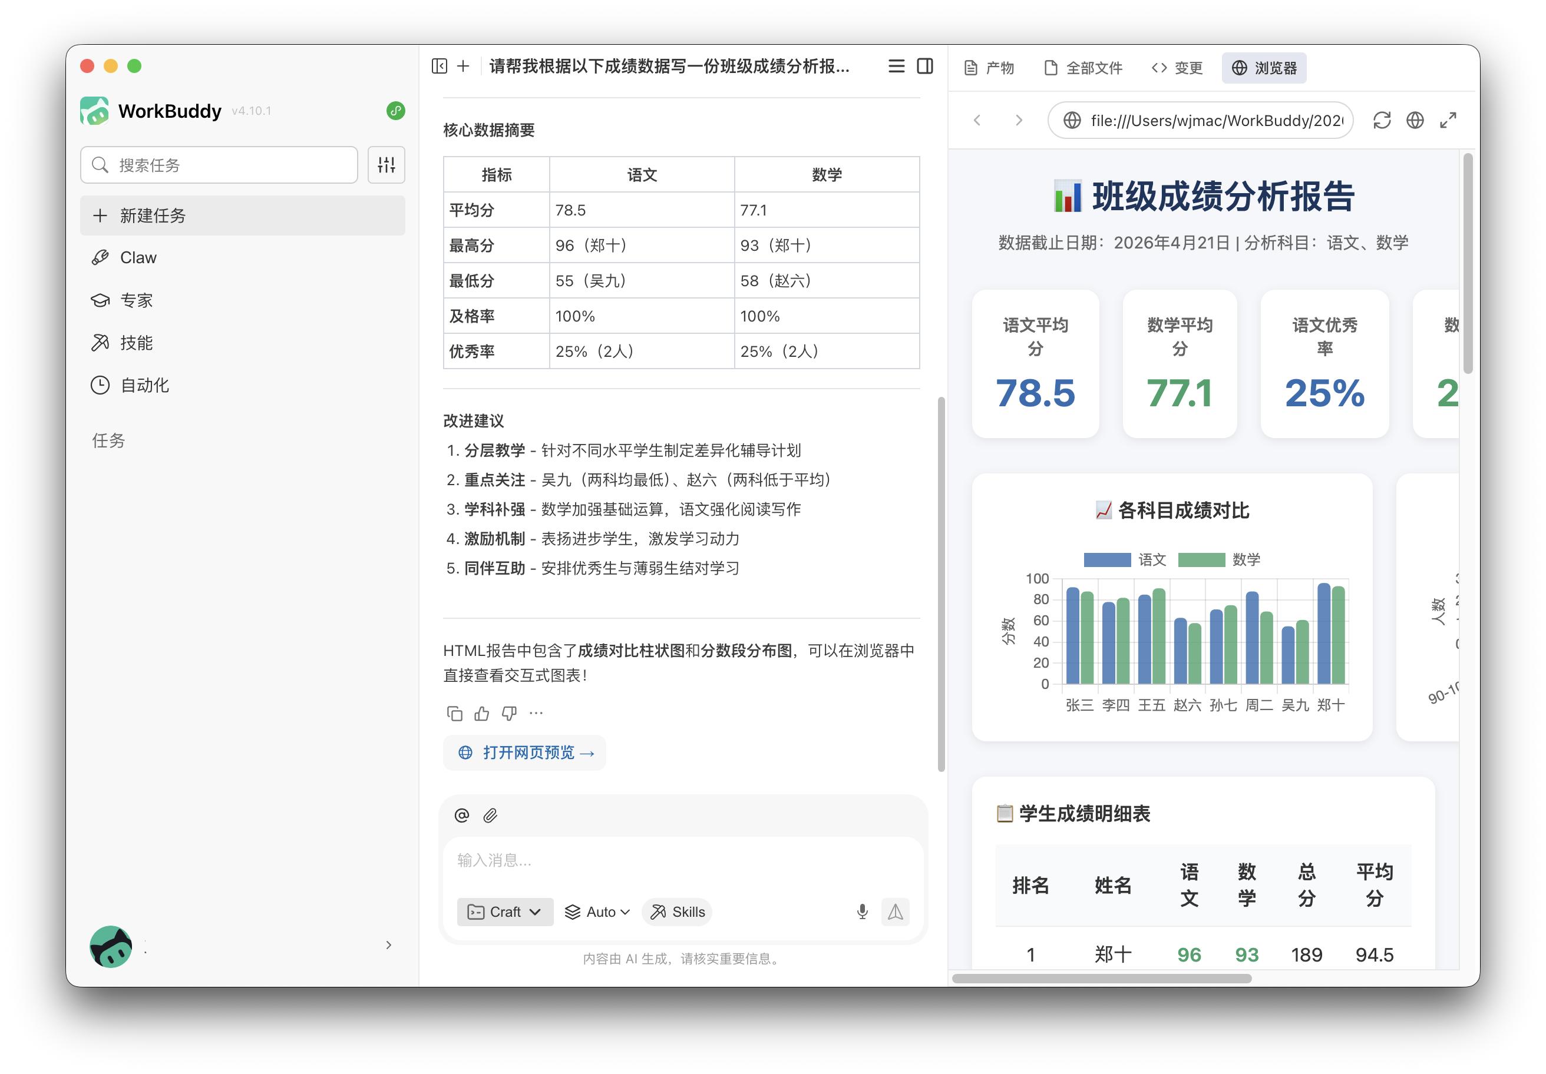The image size is (1546, 1074).
Task: Switch to the 变更 tab
Action: pos(1177,67)
